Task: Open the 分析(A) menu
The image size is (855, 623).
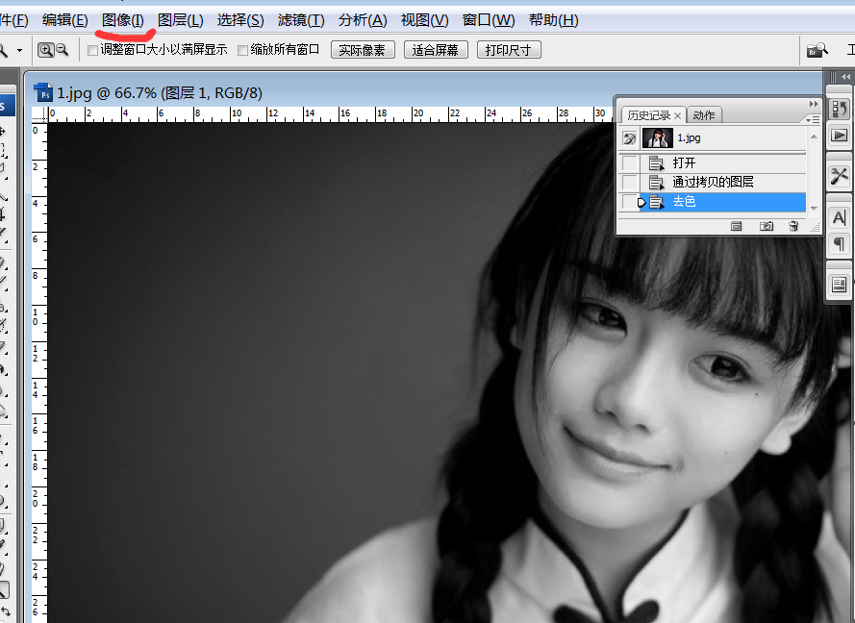Action: [363, 20]
